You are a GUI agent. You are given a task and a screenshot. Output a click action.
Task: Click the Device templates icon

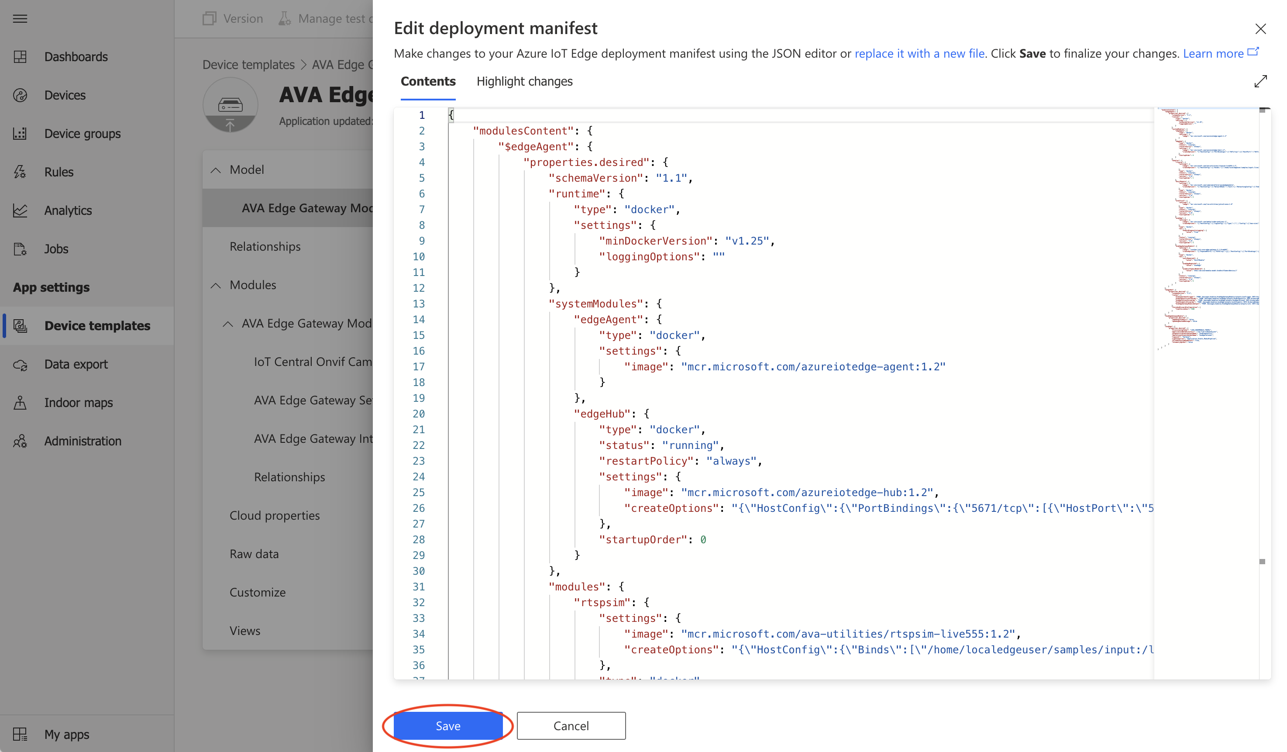21,325
